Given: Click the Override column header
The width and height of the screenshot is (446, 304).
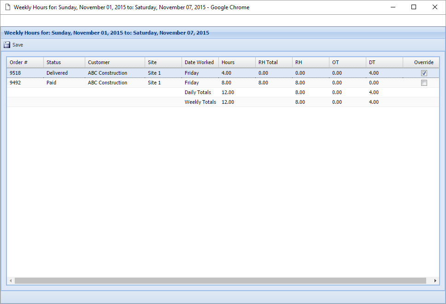Looking at the screenshot, I should (423, 62).
